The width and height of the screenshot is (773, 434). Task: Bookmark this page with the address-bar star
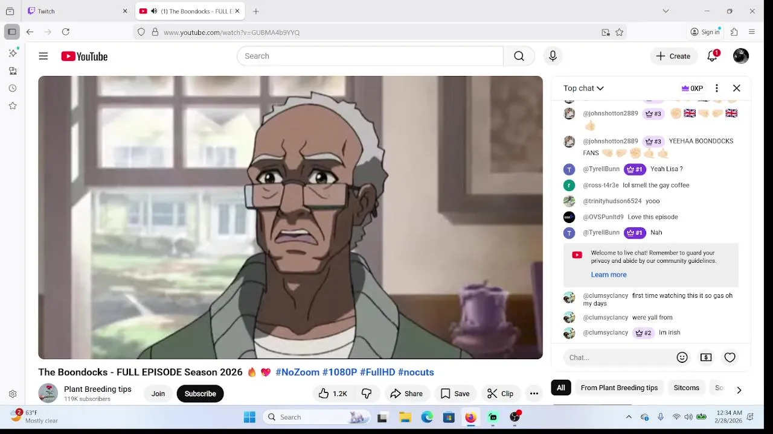click(620, 33)
